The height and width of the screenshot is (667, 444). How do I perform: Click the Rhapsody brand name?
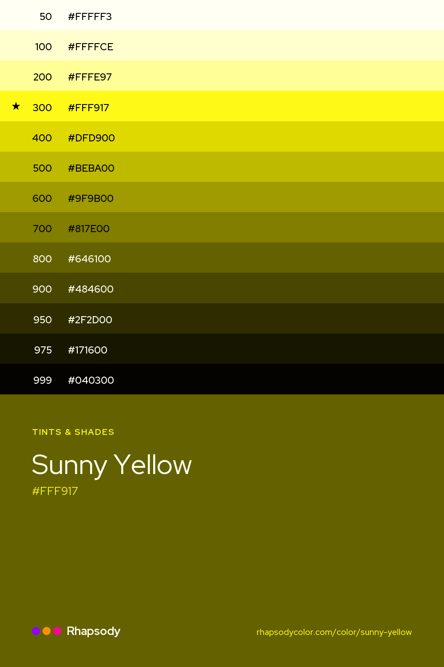93,631
